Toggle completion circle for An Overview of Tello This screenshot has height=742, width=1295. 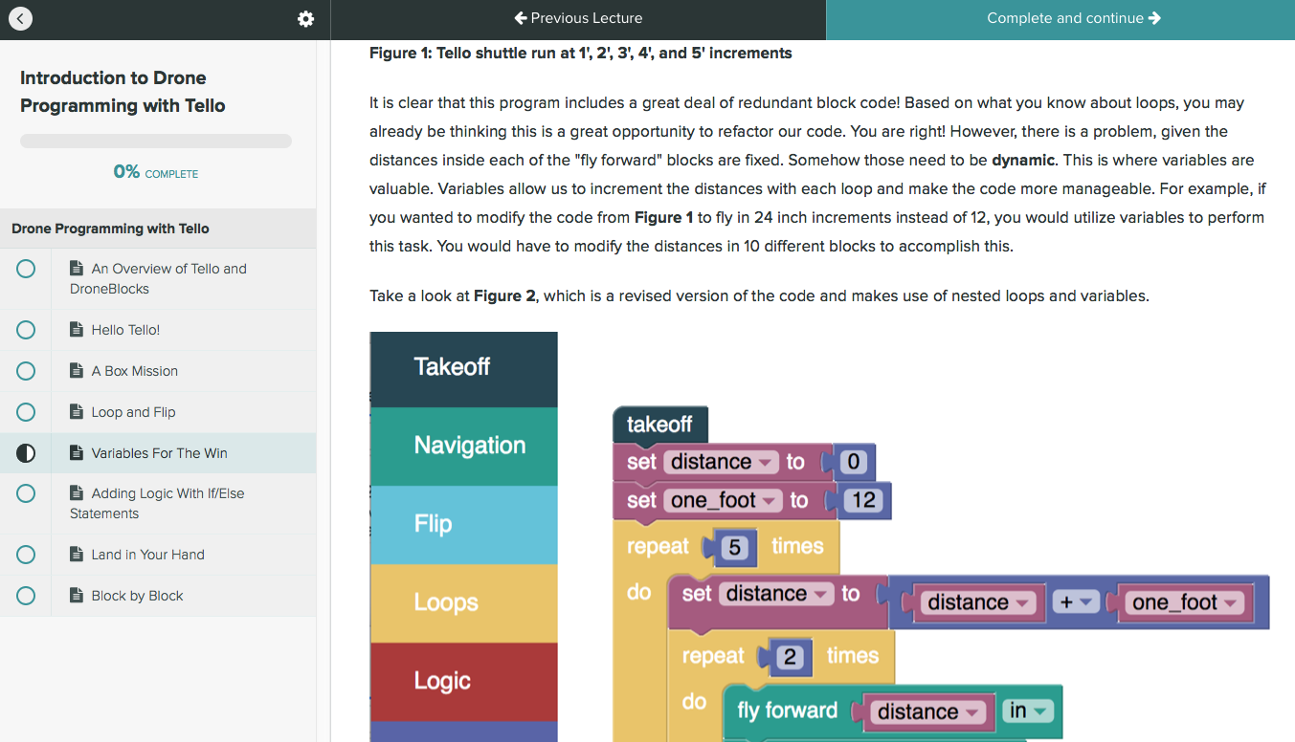(26, 269)
